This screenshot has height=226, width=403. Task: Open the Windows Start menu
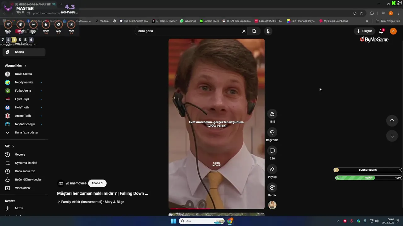click(x=173, y=221)
